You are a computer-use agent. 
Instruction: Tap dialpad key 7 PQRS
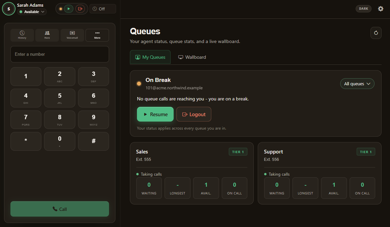[x=26, y=120]
